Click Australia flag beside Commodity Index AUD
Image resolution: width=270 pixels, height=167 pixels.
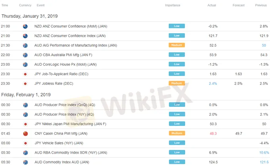point(25,162)
